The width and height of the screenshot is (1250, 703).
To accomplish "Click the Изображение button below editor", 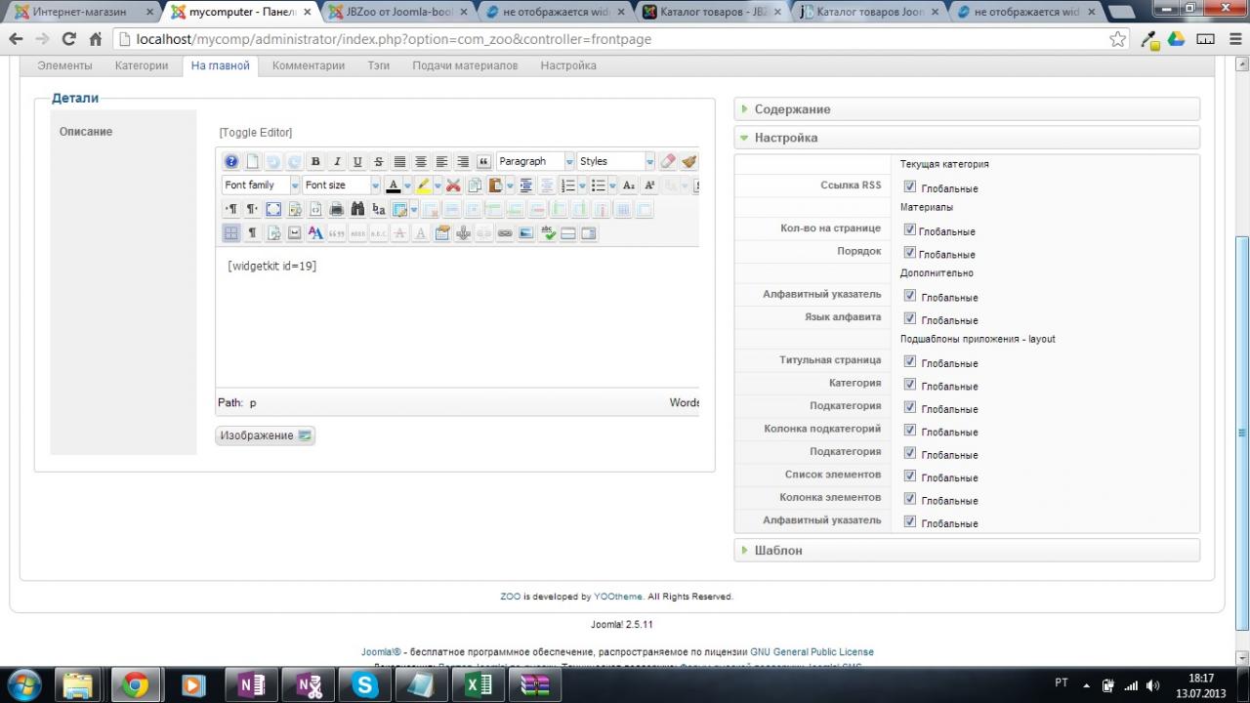I will click(x=266, y=435).
